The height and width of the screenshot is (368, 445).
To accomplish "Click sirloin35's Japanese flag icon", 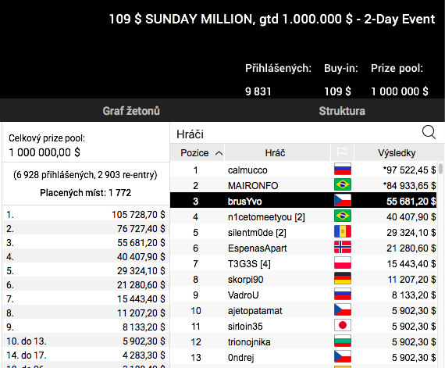I will [x=343, y=325].
